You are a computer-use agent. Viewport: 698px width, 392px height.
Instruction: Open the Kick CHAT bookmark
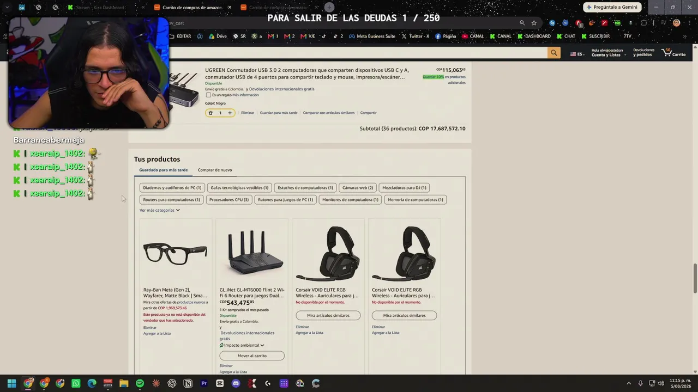566,36
